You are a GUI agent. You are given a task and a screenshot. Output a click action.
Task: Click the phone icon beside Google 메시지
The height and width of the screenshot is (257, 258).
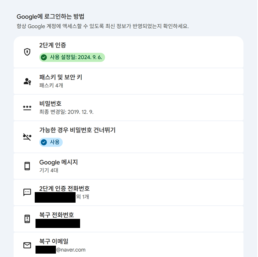point(27,166)
